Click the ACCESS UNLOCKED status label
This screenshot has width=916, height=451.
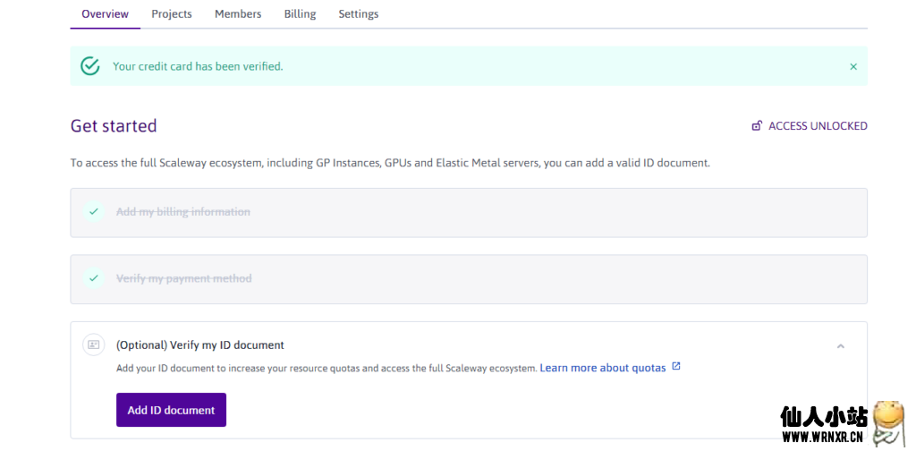(818, 126)
